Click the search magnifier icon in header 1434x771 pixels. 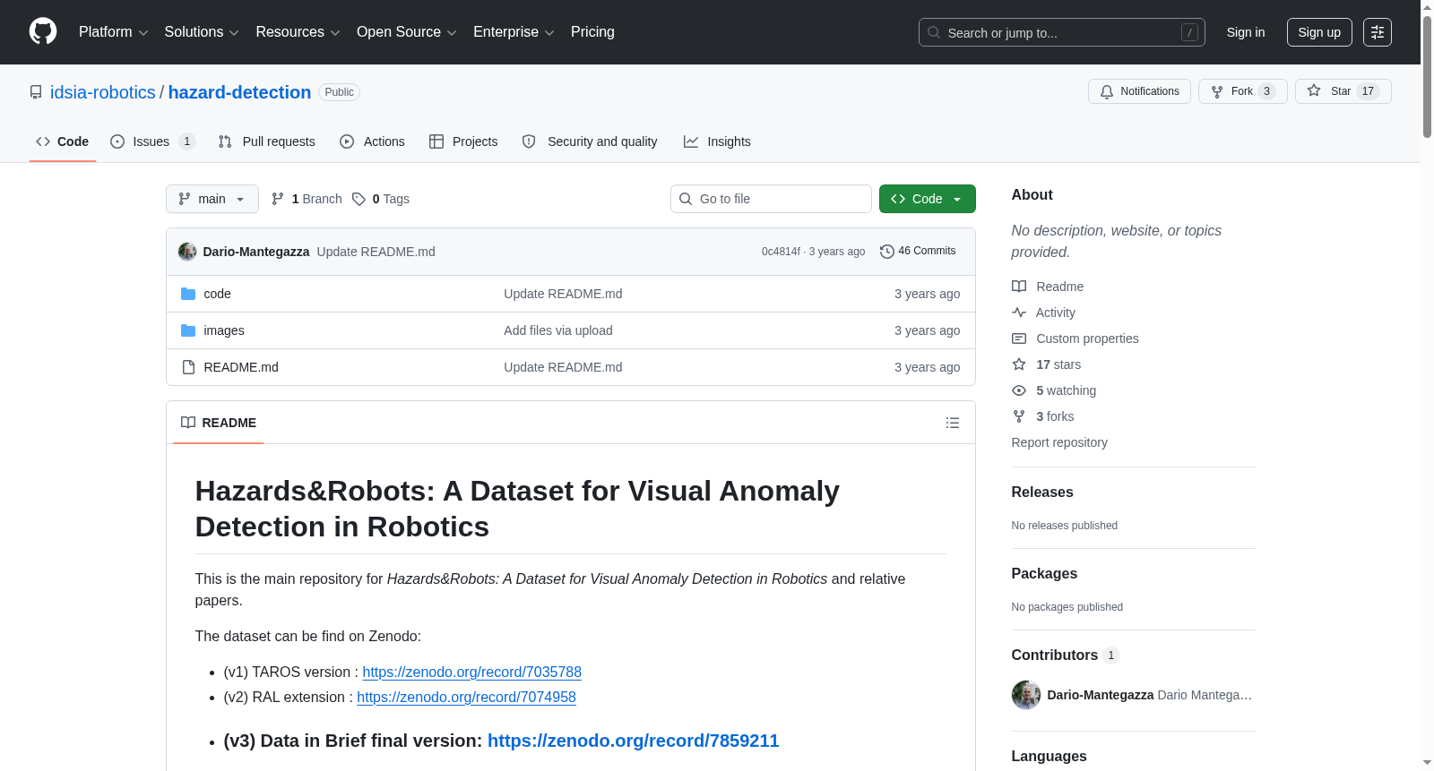tap(934, 32)
